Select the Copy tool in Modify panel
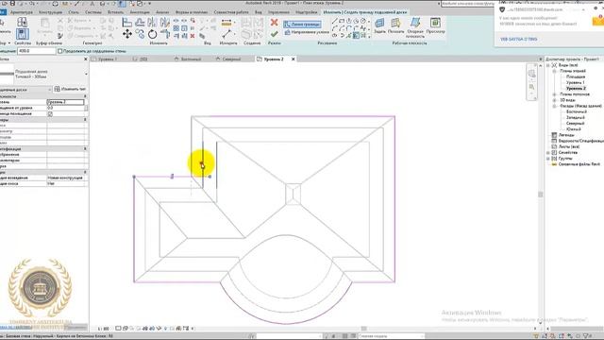604x340 pixels. pos(140,34)
